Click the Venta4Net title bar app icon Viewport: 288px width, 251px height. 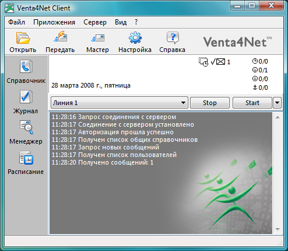[x=9, y=8]
